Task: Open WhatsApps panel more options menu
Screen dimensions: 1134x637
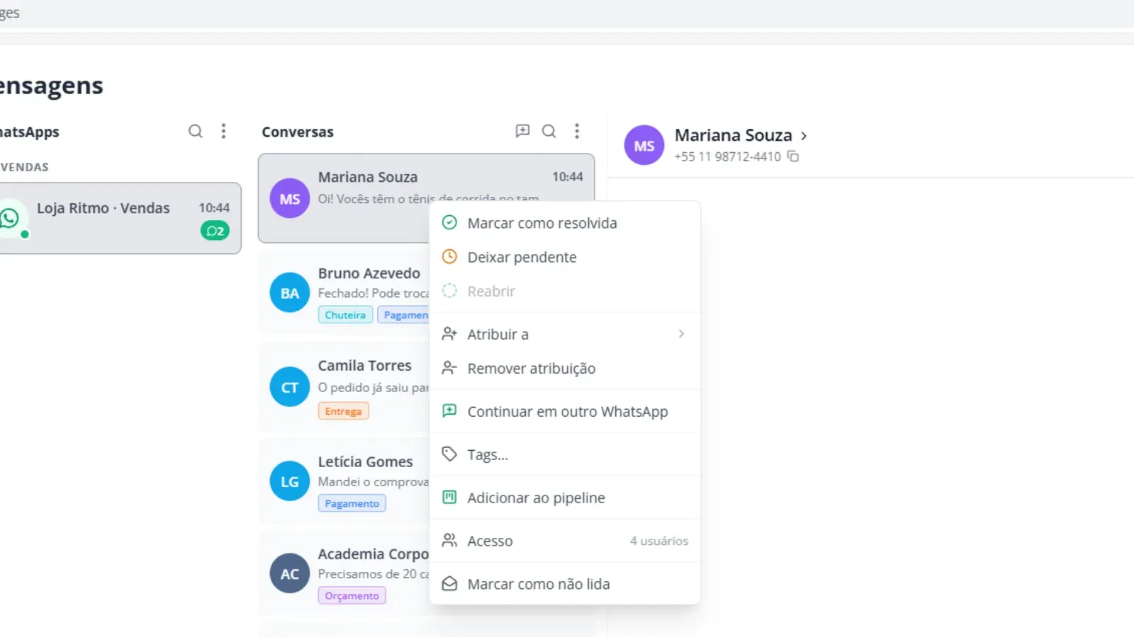Action: coord(223,131)
